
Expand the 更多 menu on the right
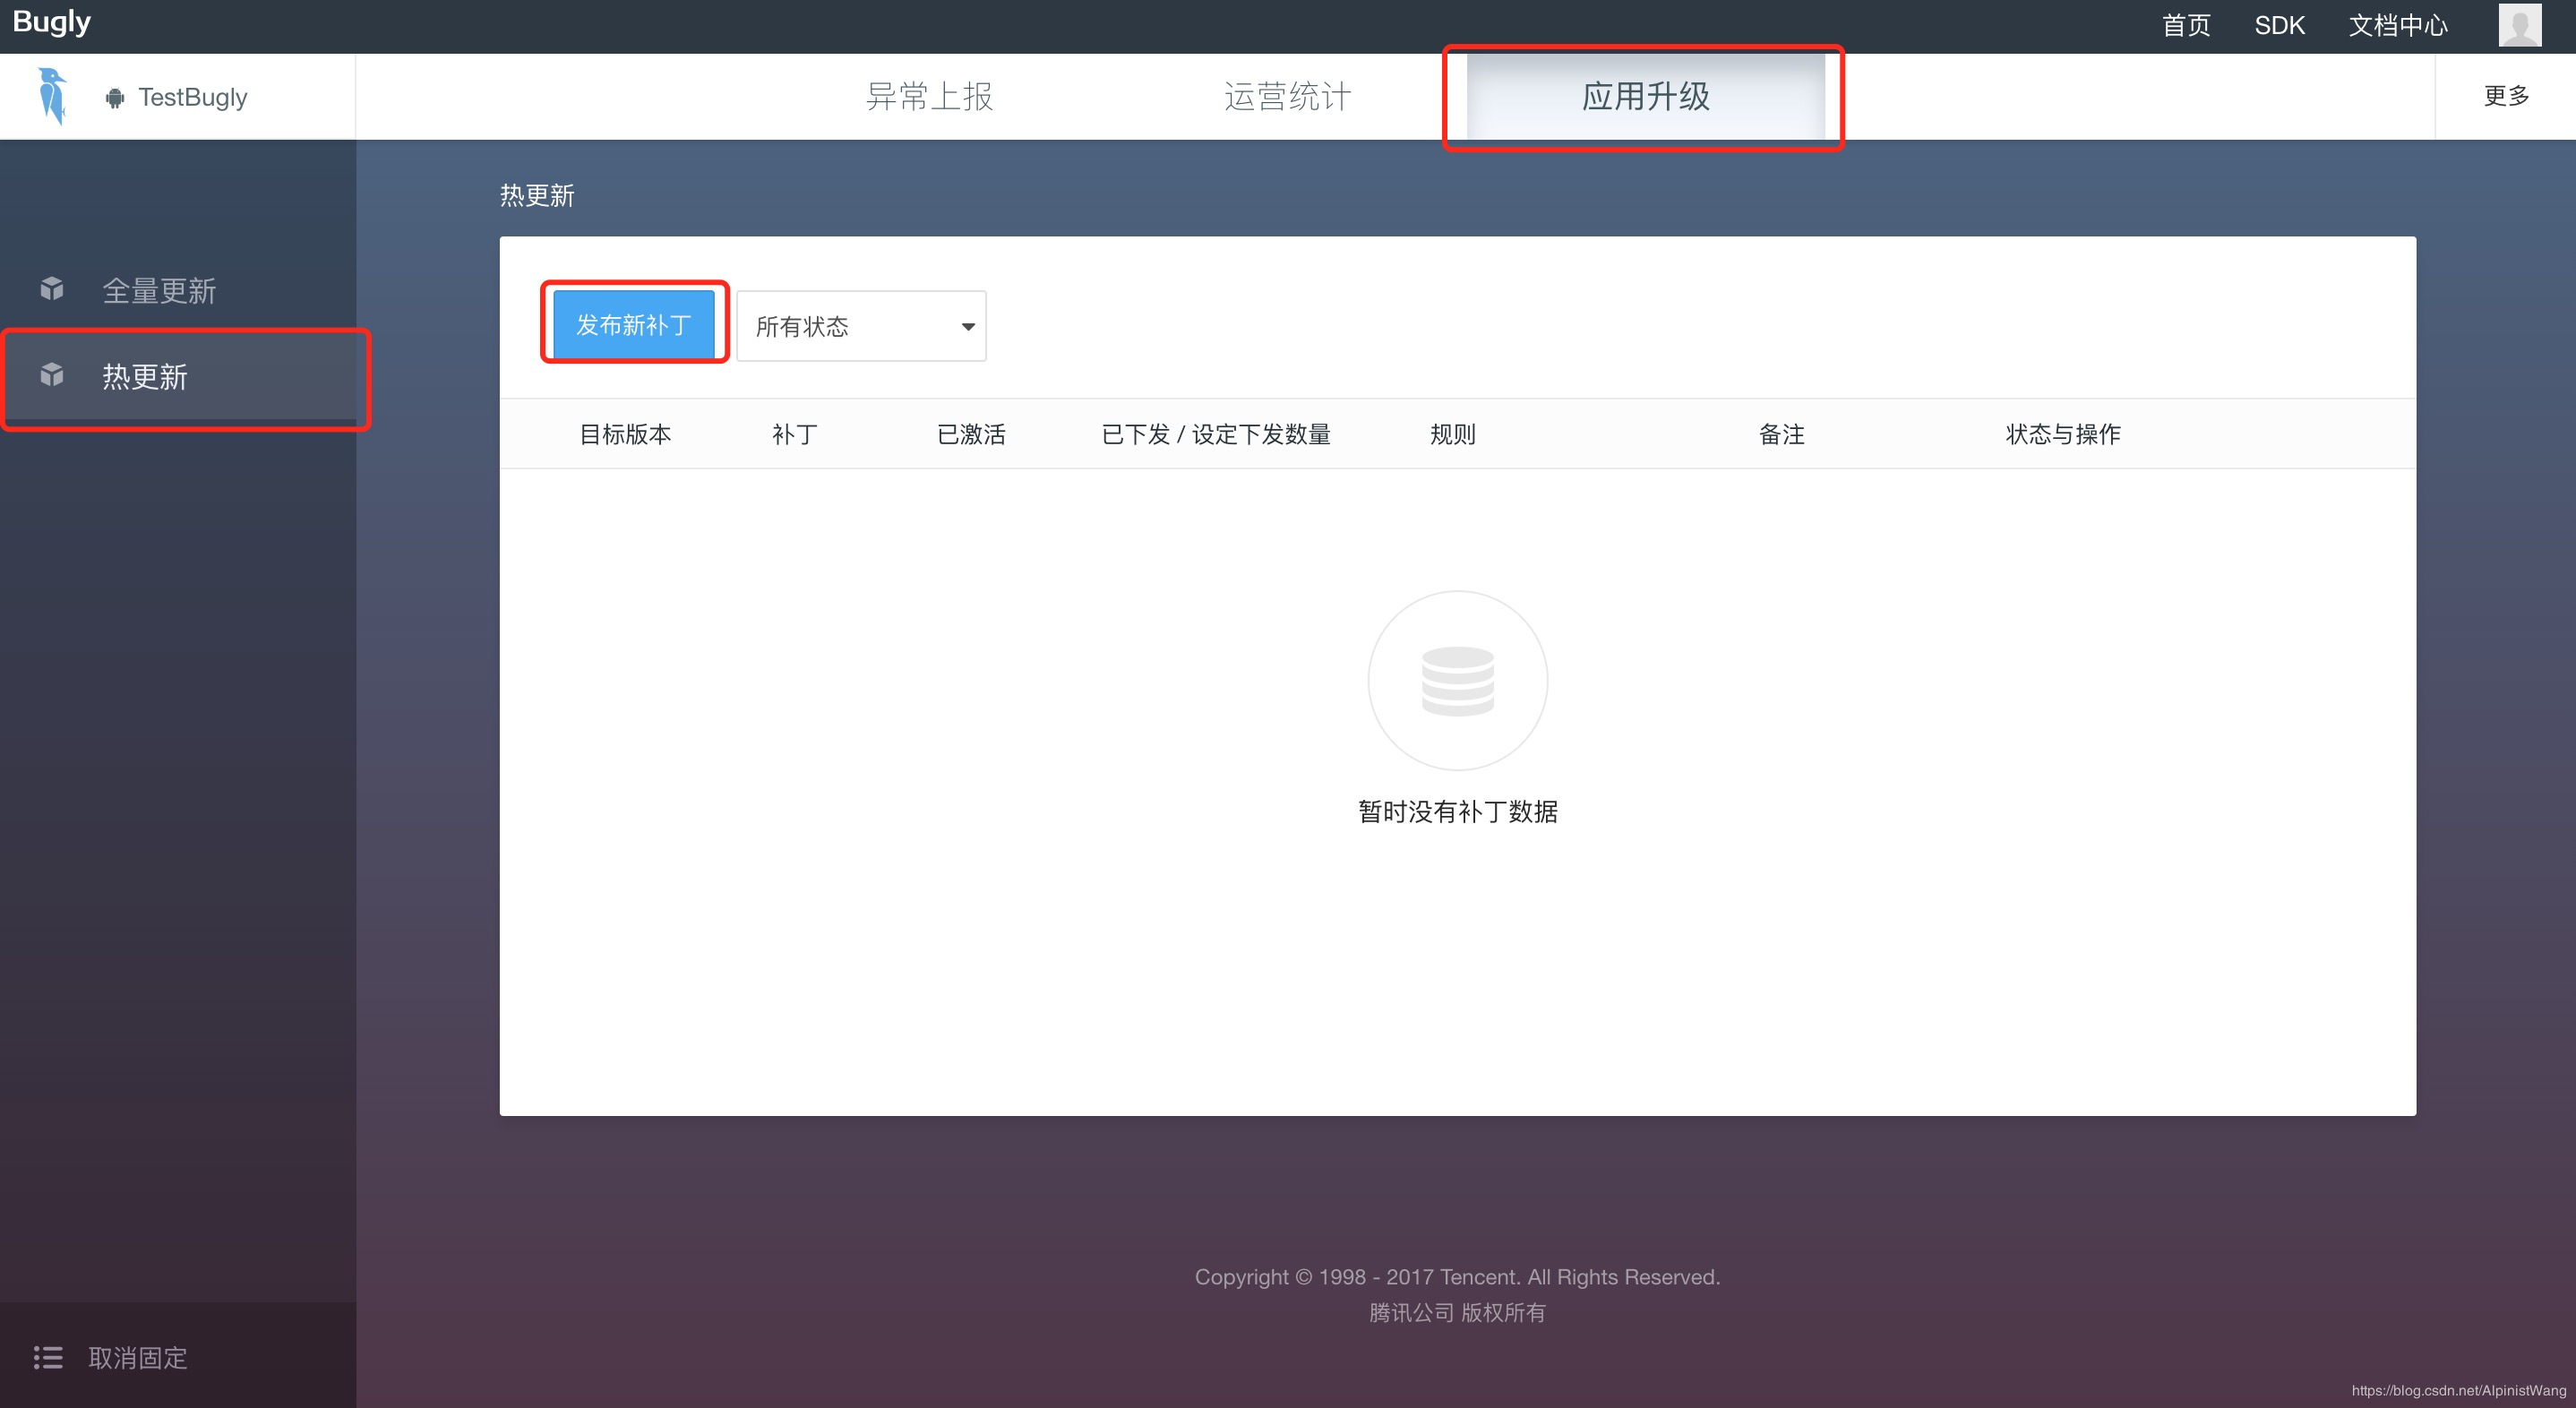click(x=2505, y=95)
